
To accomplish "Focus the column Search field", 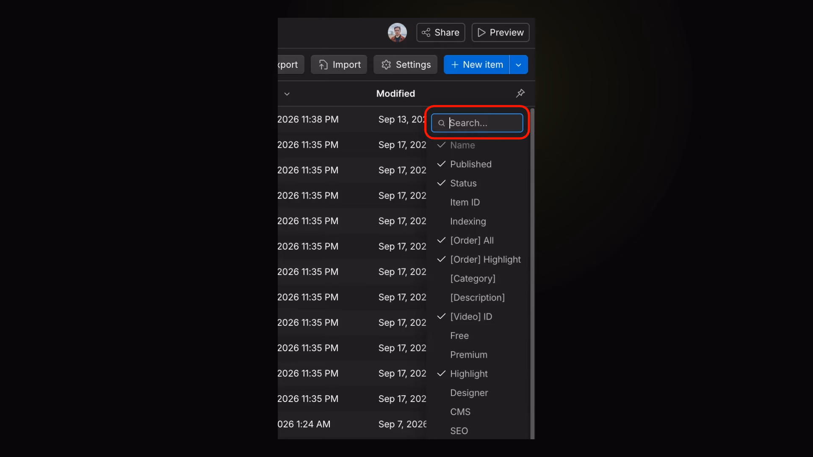I will (477, 123).
